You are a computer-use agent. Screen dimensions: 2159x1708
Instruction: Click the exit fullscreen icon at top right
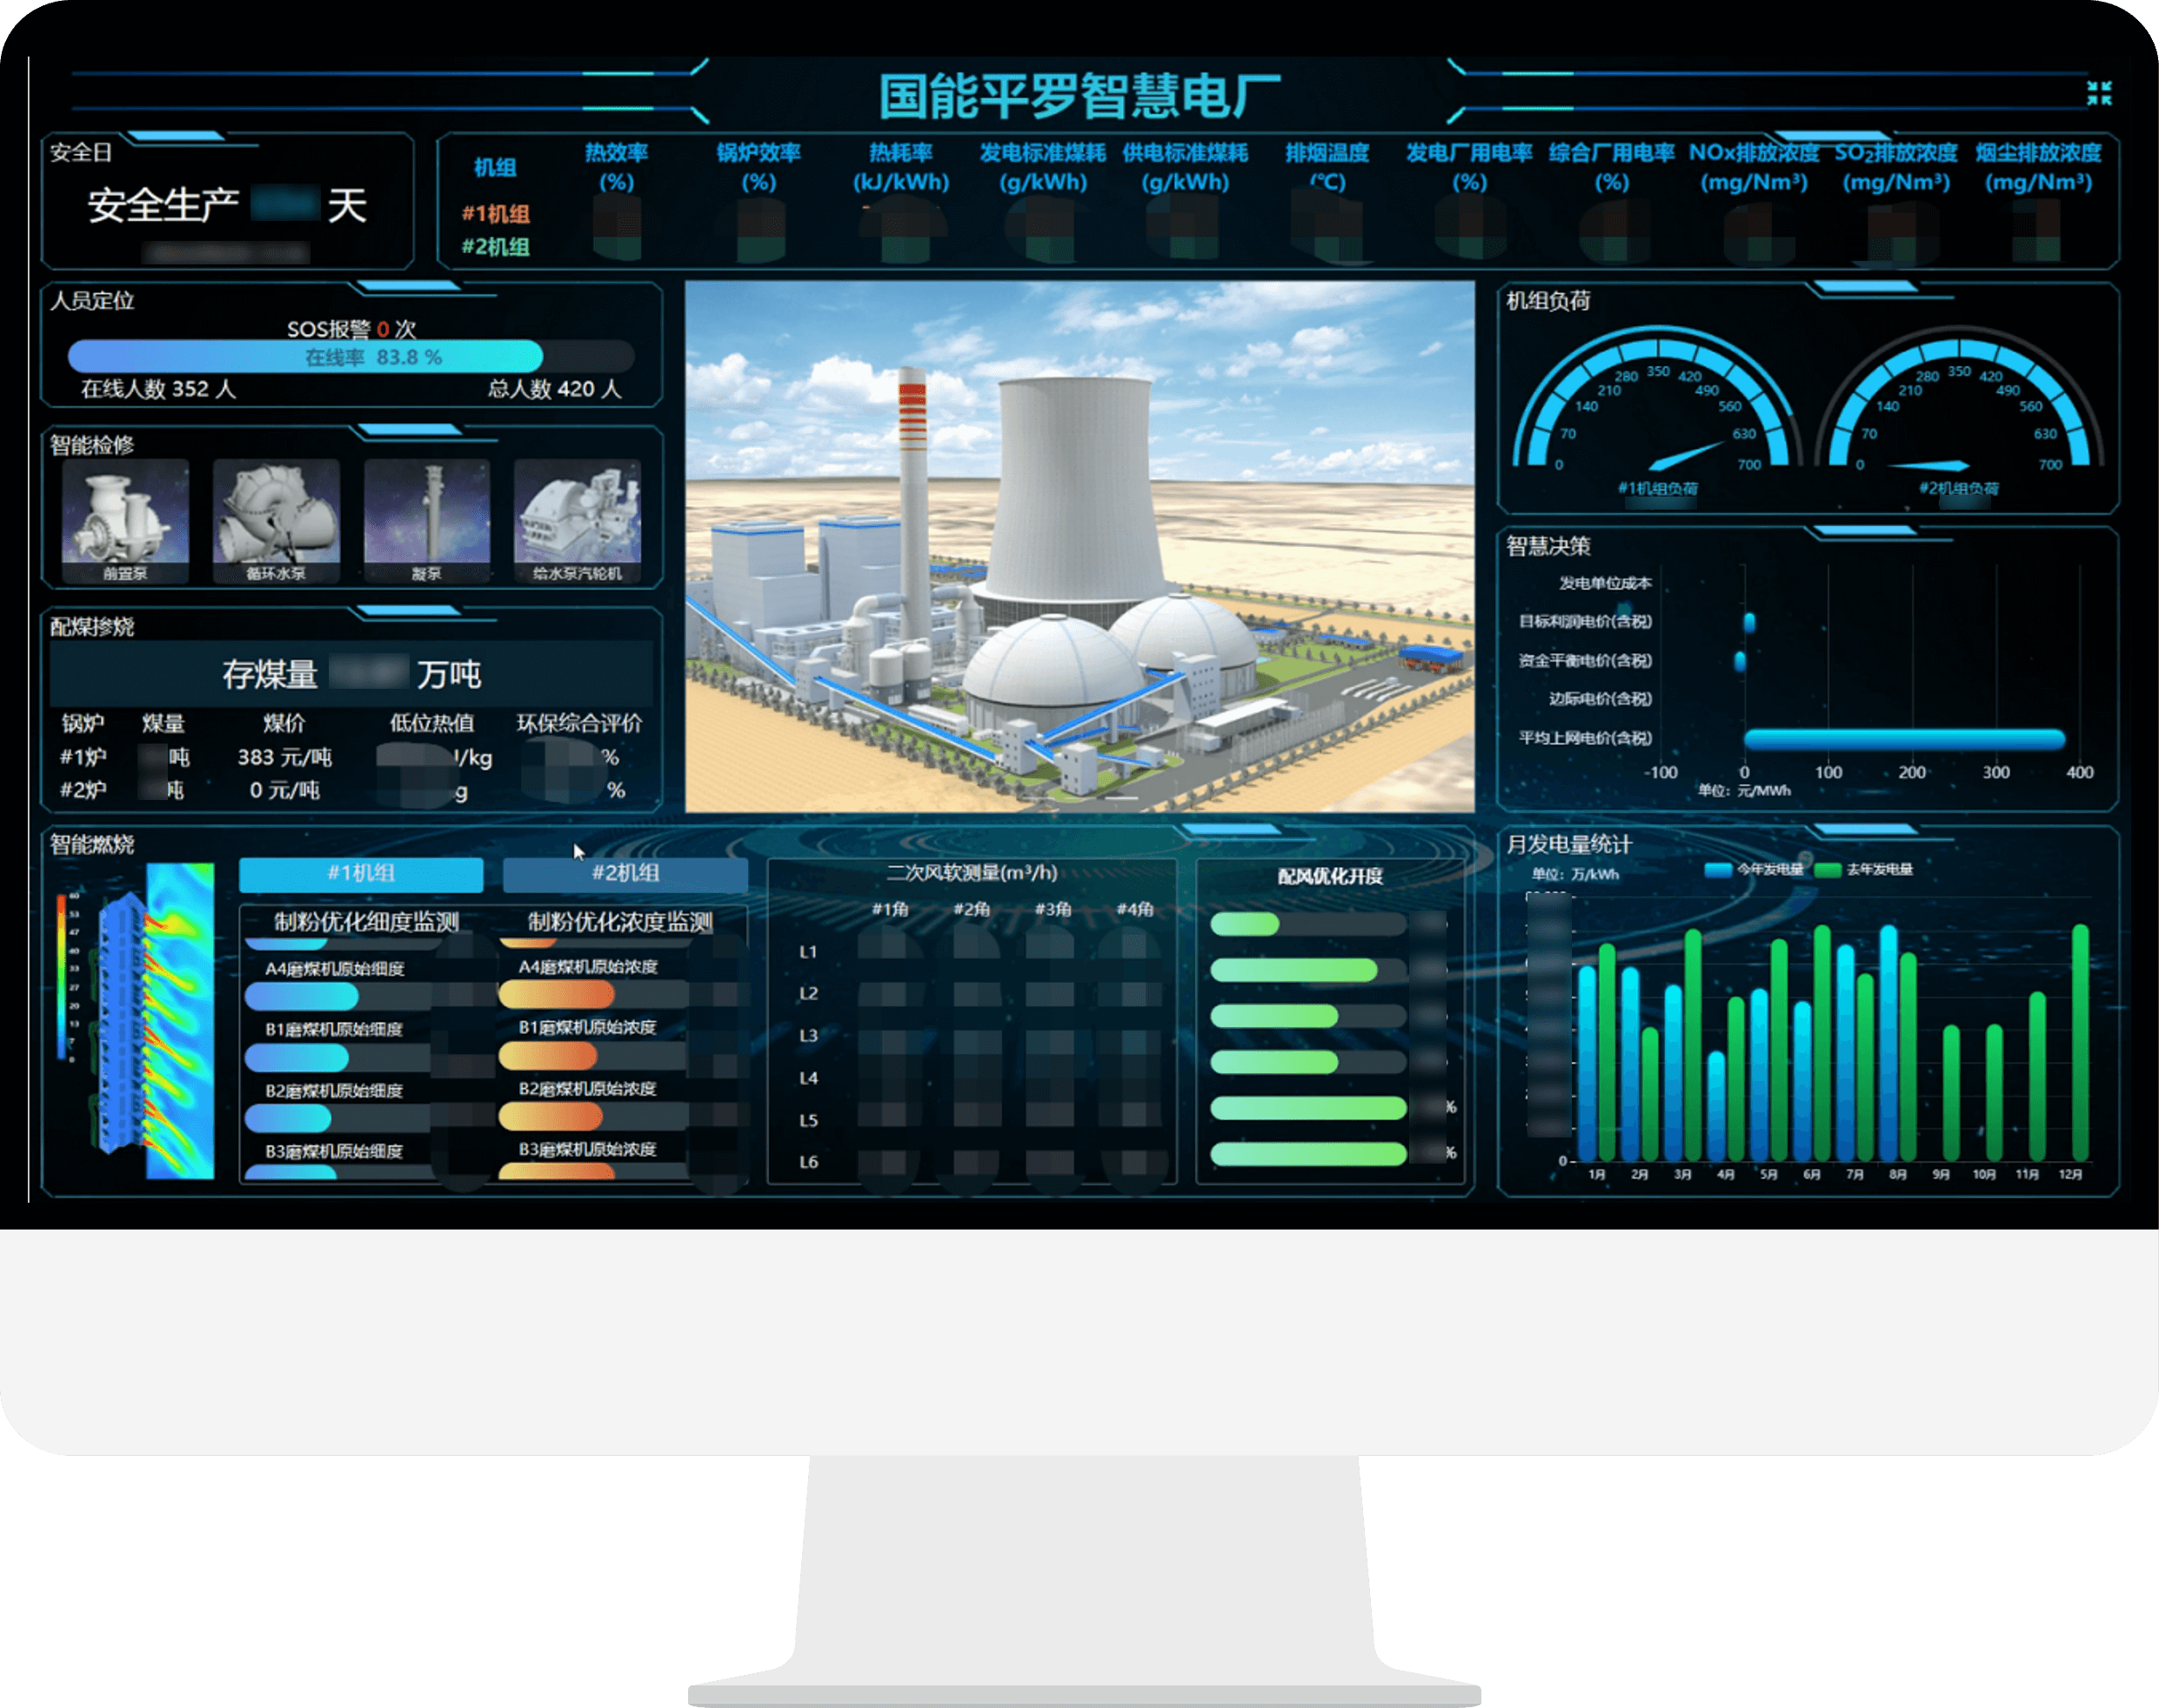[x=2099, y=93]
